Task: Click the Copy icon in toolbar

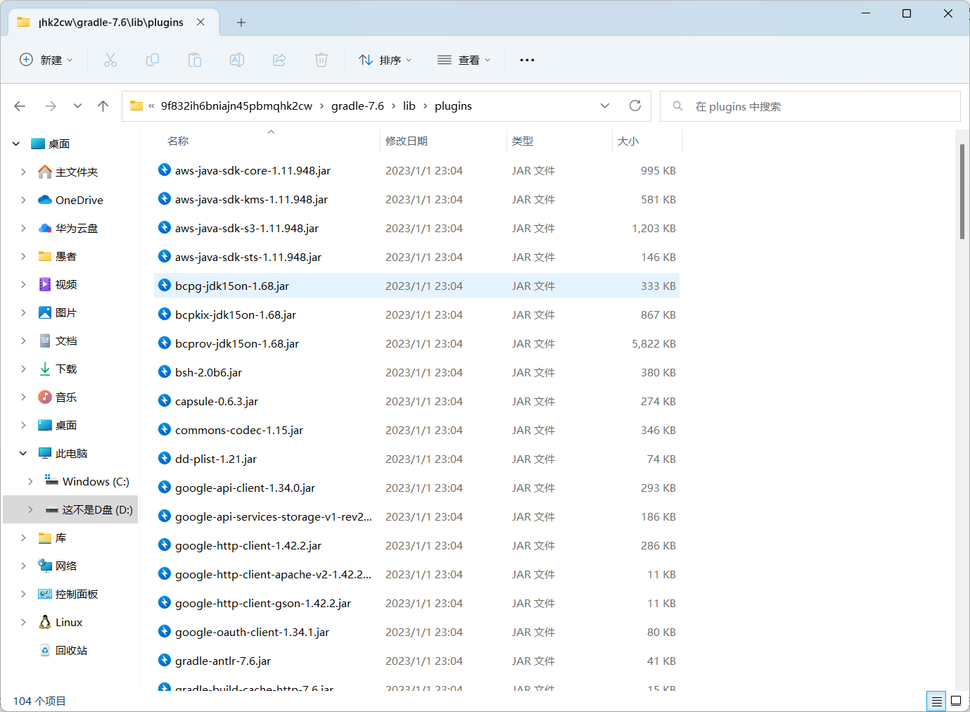Action: click(153, 60)
